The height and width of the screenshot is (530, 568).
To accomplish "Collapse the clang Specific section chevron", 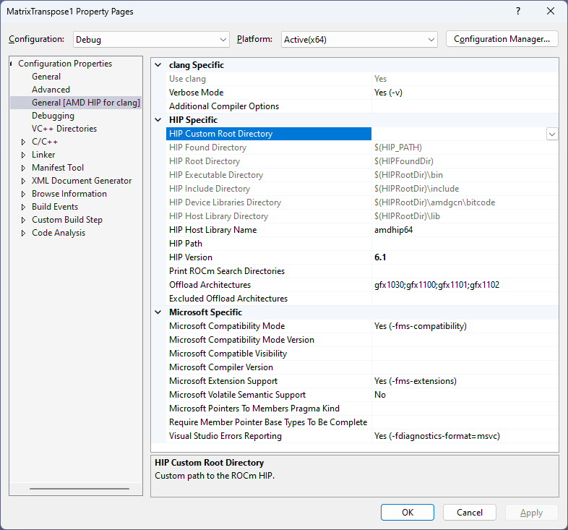I will tap(158, 65).
